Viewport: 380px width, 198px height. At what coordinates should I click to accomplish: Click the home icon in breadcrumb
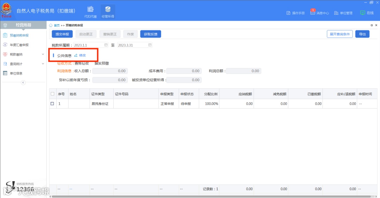click(51, 25)
